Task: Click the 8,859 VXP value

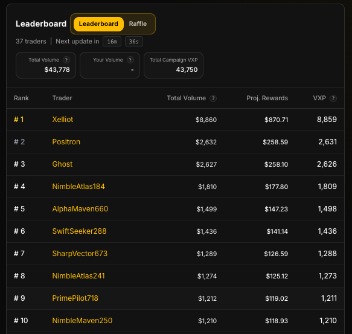Action: [327, 120]
